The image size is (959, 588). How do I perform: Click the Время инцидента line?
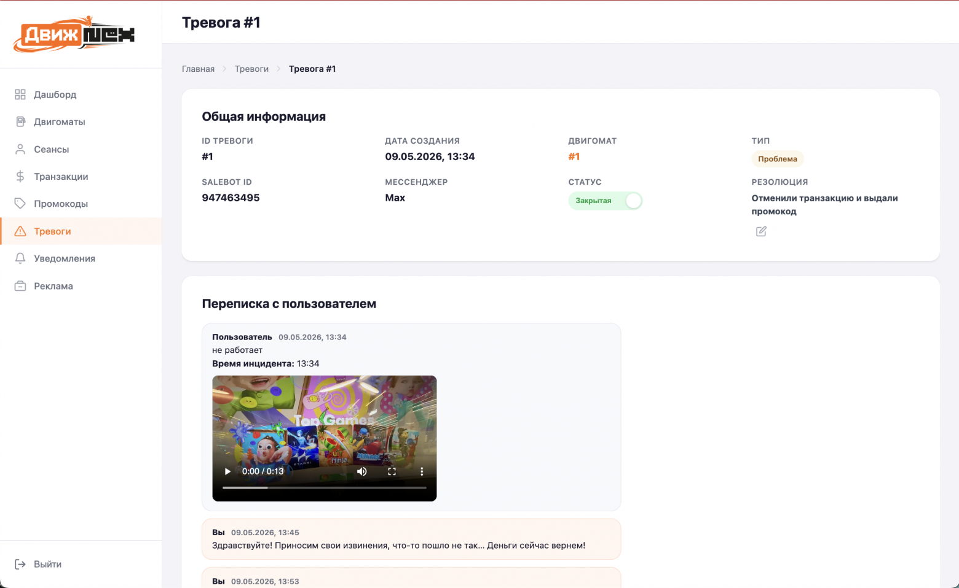pyautogui.click(x=266, y=363)
